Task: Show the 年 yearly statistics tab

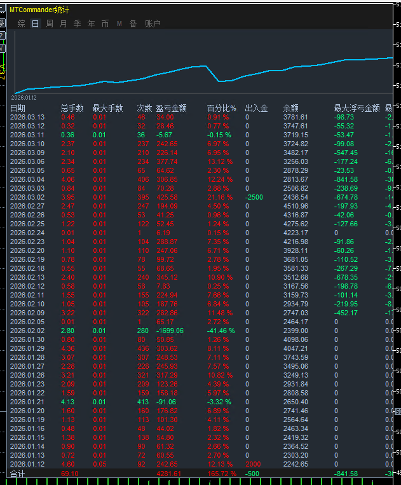Action: (x=91, y=24)
